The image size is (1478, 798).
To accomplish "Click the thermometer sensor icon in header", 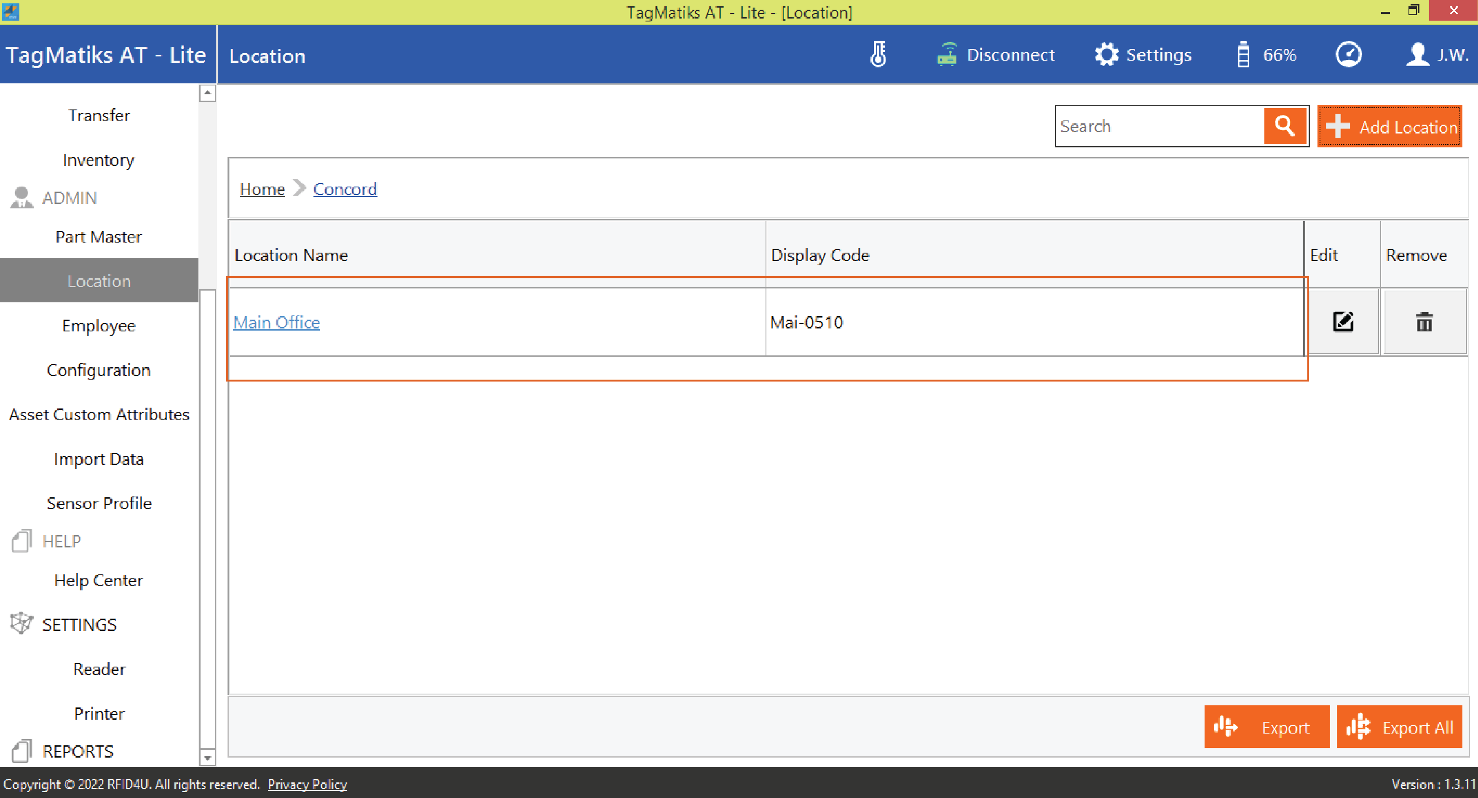I will [878, 55].
